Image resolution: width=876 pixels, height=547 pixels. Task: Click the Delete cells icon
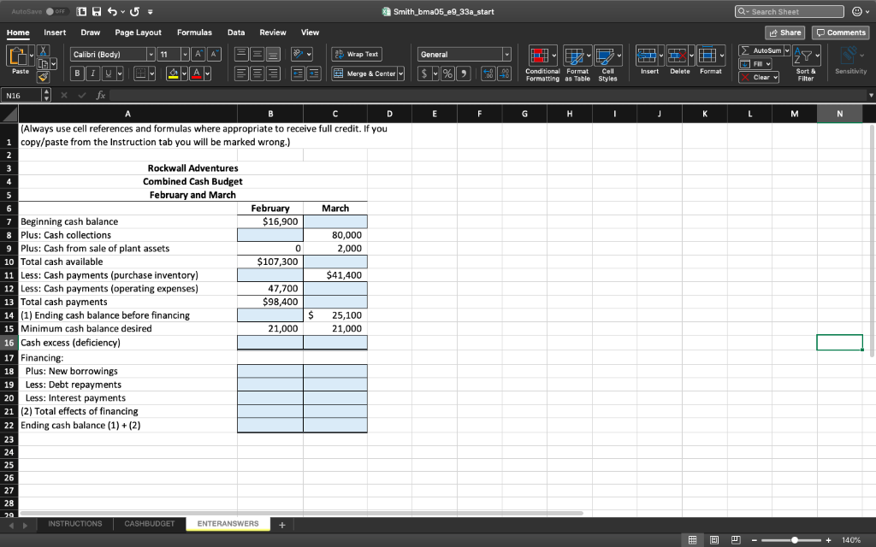tap(678, 56)
